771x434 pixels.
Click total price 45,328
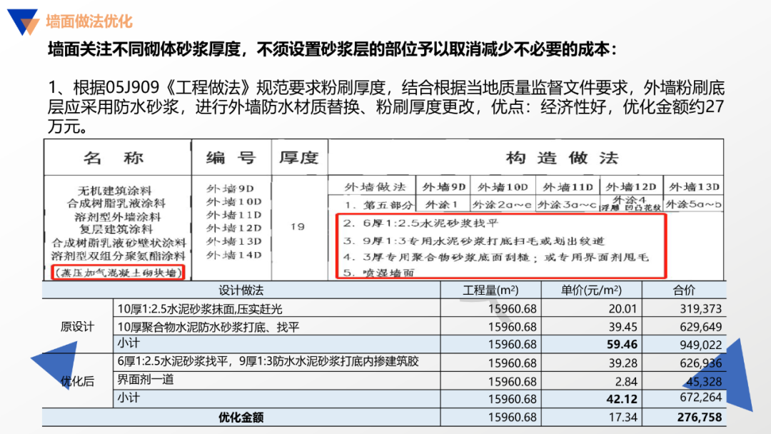[704, 381]
